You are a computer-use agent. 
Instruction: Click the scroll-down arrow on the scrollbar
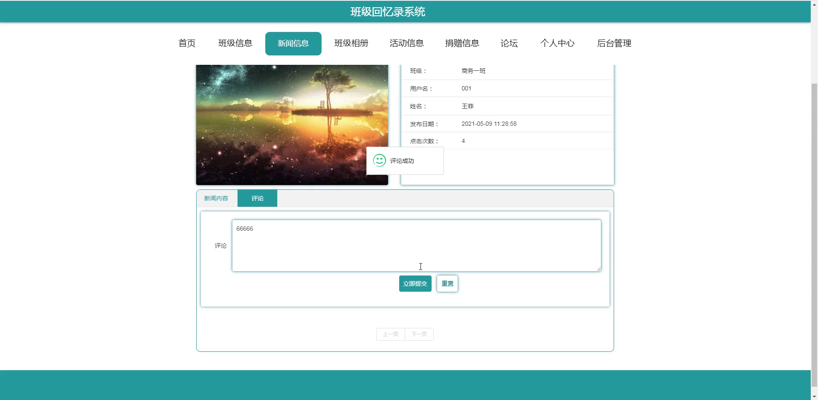tap(814, 396)
